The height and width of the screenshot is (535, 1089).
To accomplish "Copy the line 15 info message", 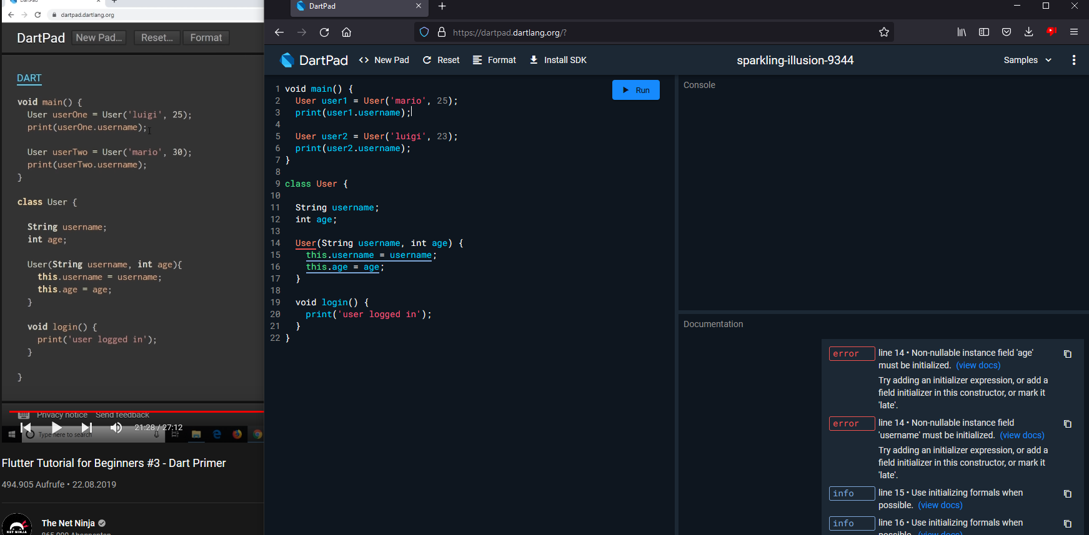I will pos(1068,494).
